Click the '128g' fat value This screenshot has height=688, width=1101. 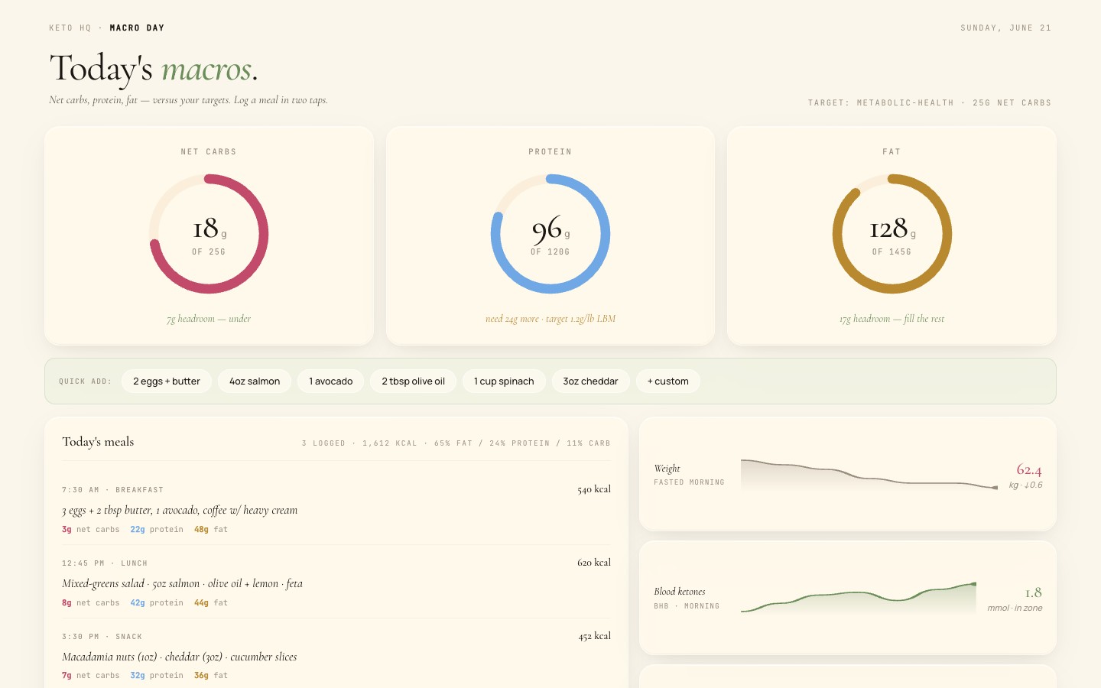[892, 229]
